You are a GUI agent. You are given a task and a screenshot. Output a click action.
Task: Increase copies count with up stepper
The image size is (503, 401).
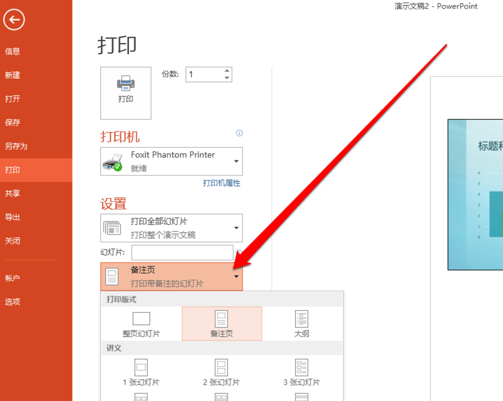(x=227, y=71)
